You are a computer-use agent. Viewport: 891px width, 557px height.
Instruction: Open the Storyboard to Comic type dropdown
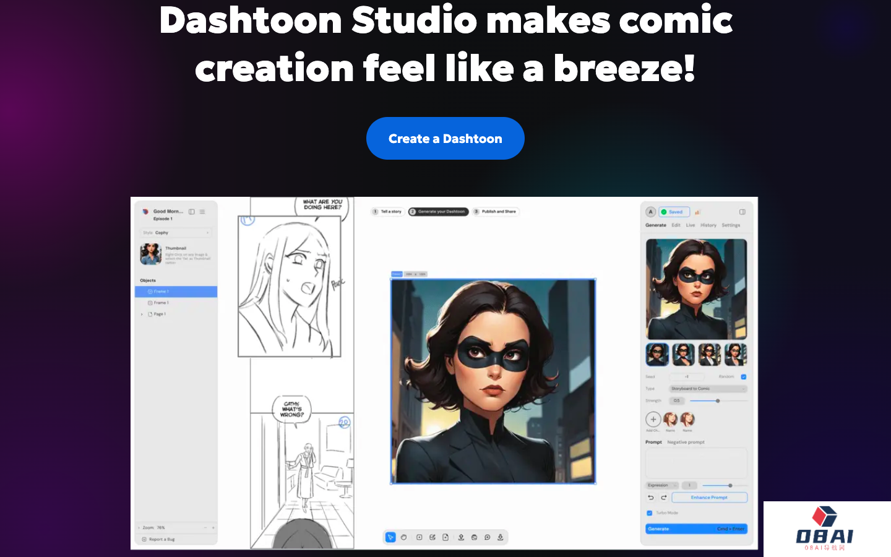click(x=708, y=389)
